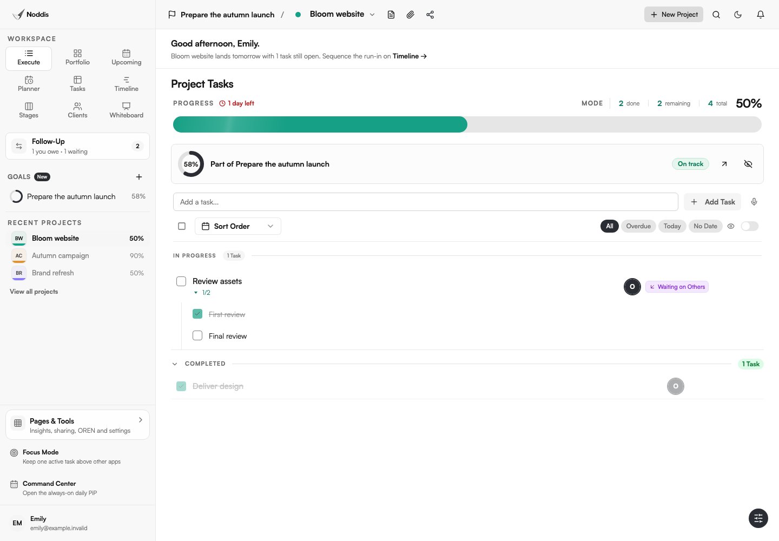Switch to the Portfolio view
This screenshot has height=541, width=779.
pyautogui.click(x=77, y=58)
